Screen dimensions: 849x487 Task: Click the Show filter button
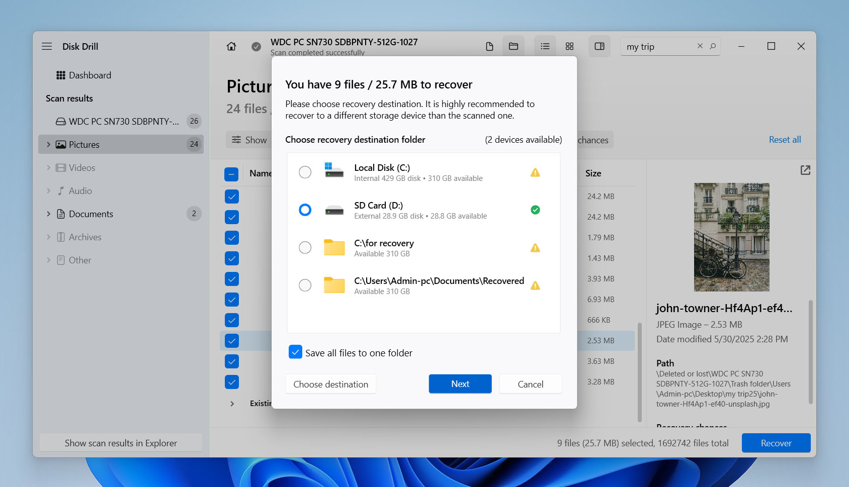249,140
